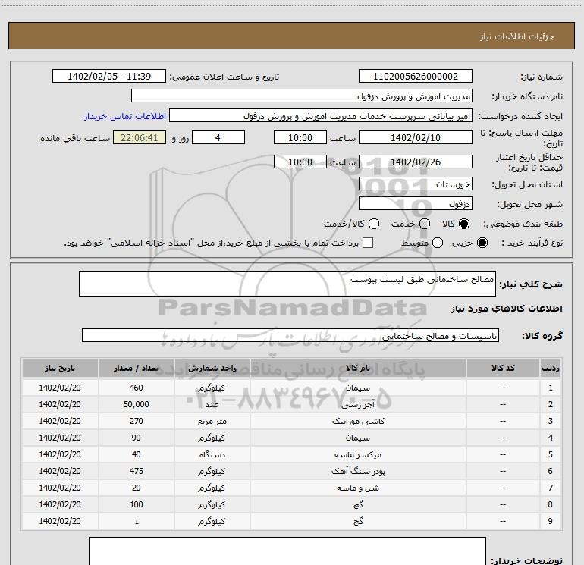Click گچ item name in row 9
This screenshot has height=565, width=584.
point(358,521)
